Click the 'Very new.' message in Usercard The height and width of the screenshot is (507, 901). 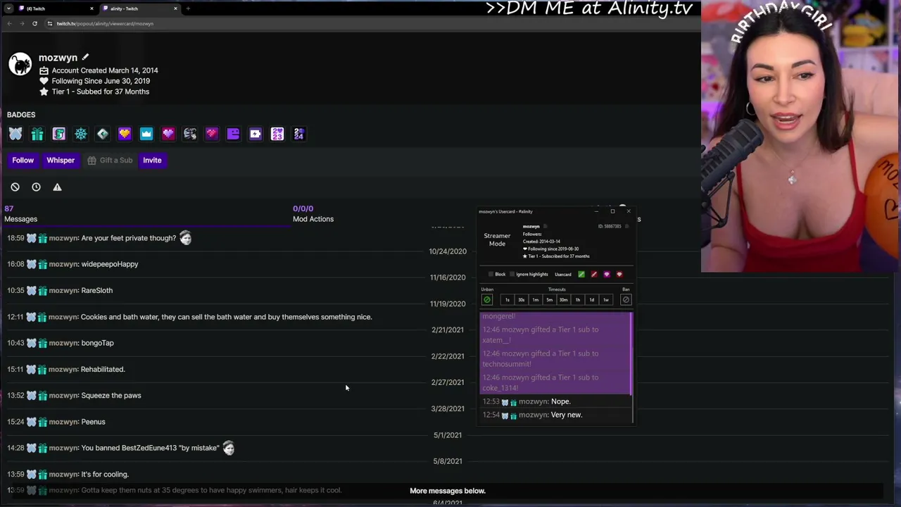[567, 415]
